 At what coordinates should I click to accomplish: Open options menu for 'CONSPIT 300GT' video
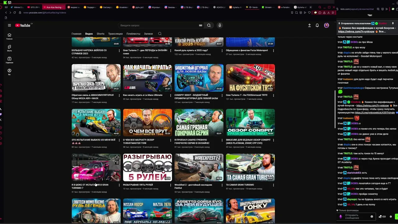[x=222, y=95]
